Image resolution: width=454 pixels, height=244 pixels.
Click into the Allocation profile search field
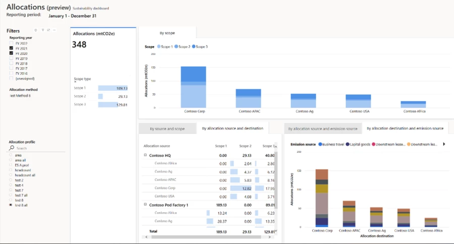coord(35,148)
